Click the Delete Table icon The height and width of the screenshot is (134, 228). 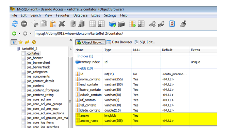(101, 24)
